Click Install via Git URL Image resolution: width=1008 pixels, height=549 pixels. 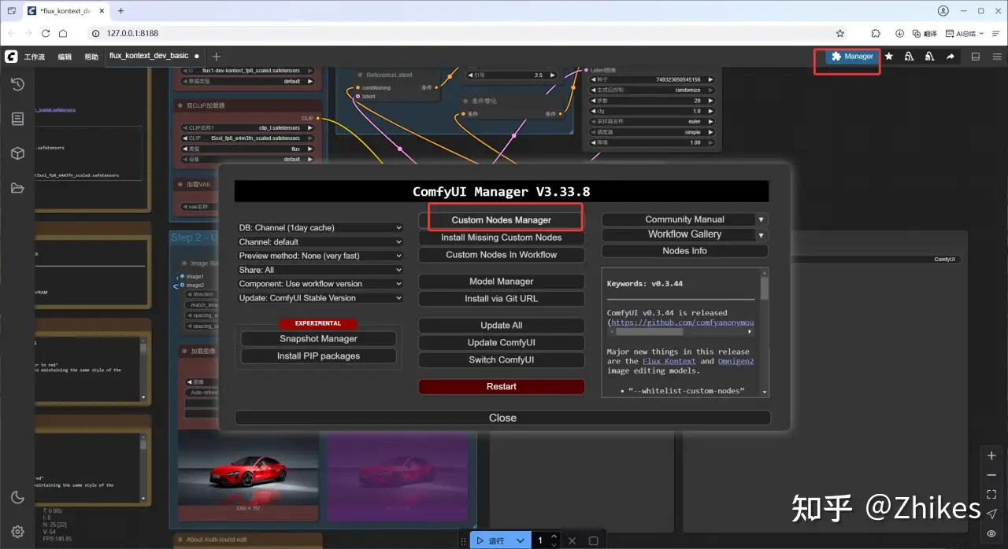point(502,299)
